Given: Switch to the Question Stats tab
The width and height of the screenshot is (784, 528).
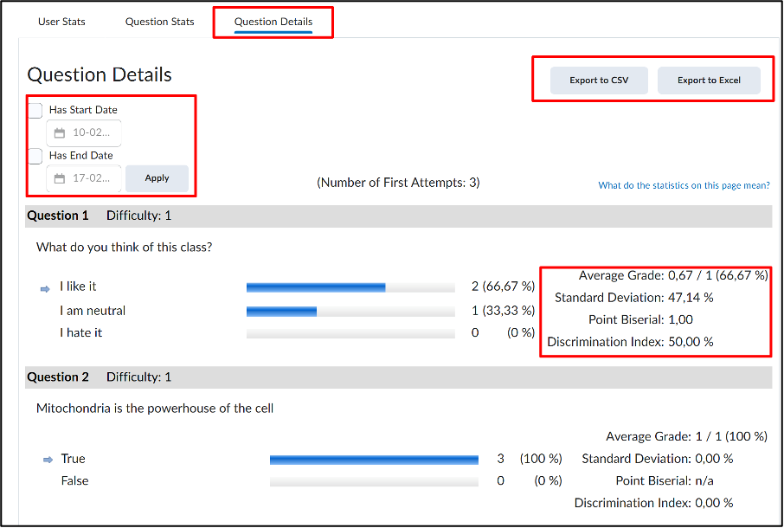Looking at the screenshot, I should [159, 22].
